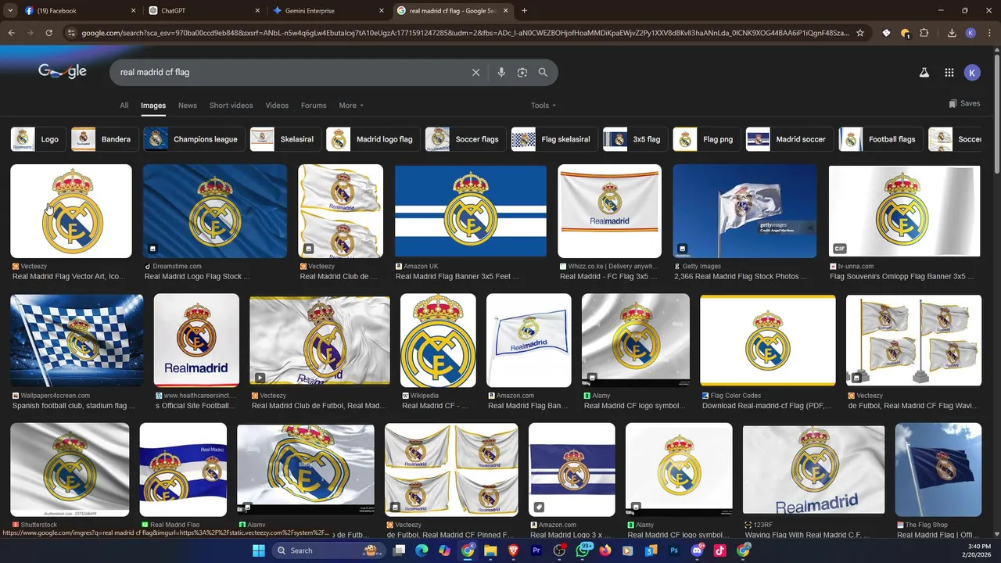Click the magnifier search submit icon
The width and height of the screenshot is (1001, 563).
tap(543, 72)
